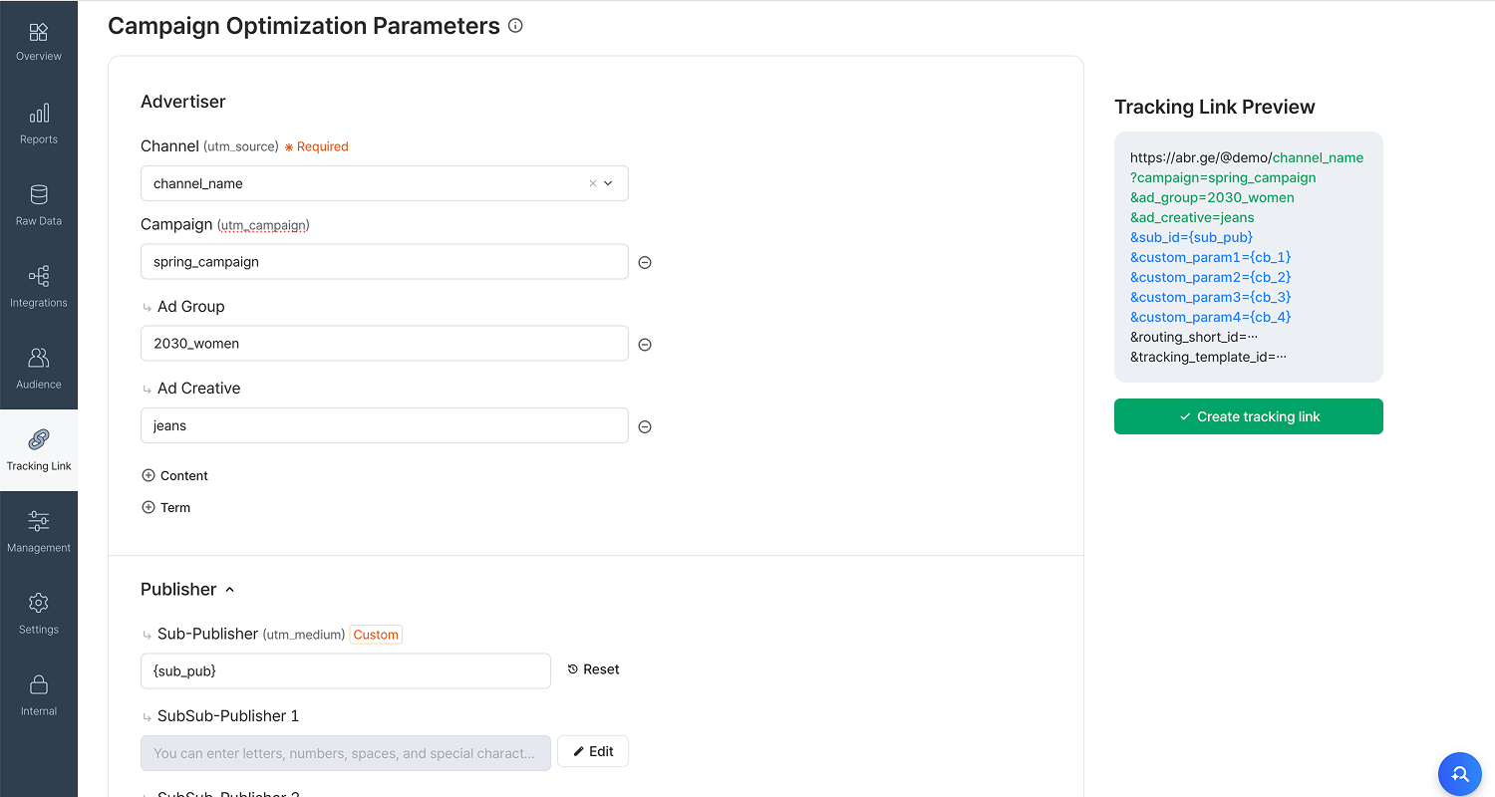
Task: Click info icon beside Campaign Optimization Parameters
Action: [515, 26]
